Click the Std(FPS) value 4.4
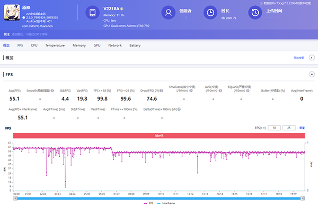Image resolution: width=318 pixels, height=207 pixels. click(65, 98)
